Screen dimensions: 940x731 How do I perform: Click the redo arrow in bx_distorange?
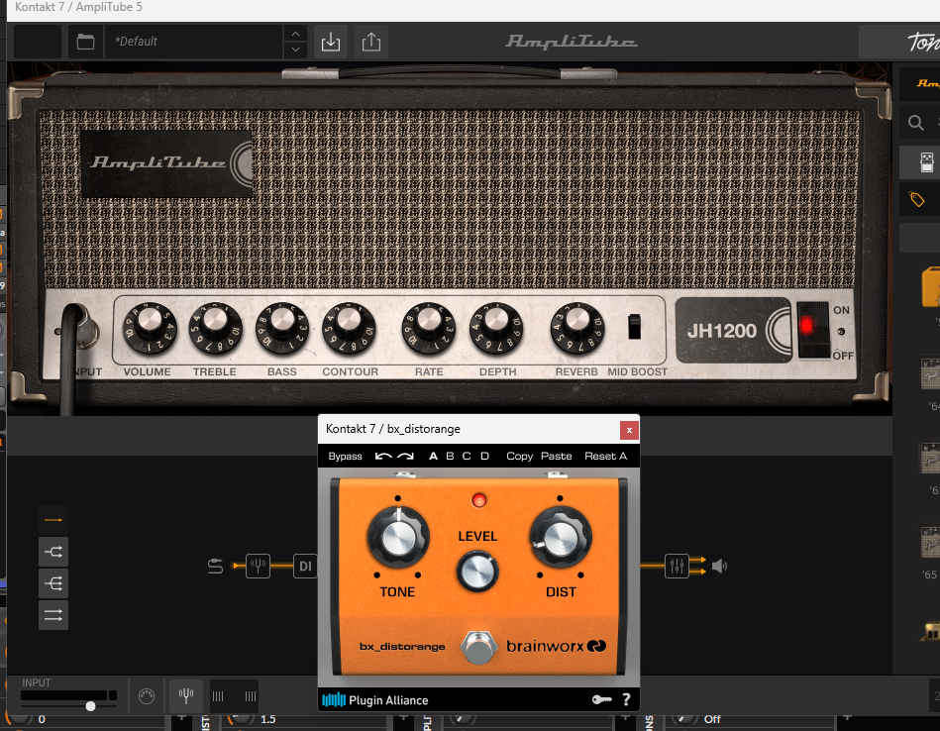point(405,457)
